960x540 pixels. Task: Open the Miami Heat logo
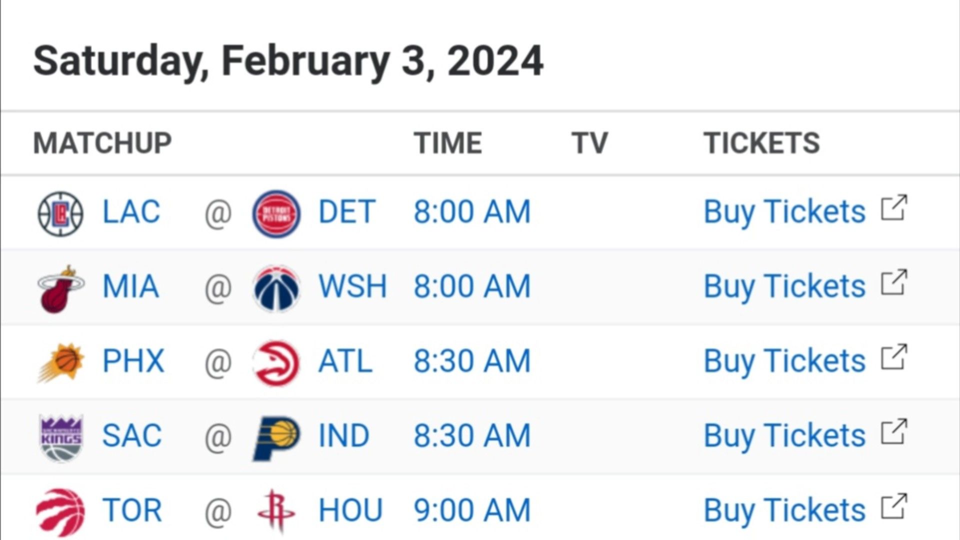[x=60, y=288]
